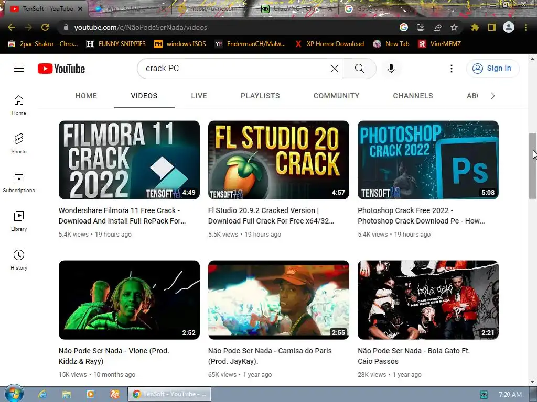Click the magnifier search button
Viewport: 537px width, 402px height.
pos(360,69)
